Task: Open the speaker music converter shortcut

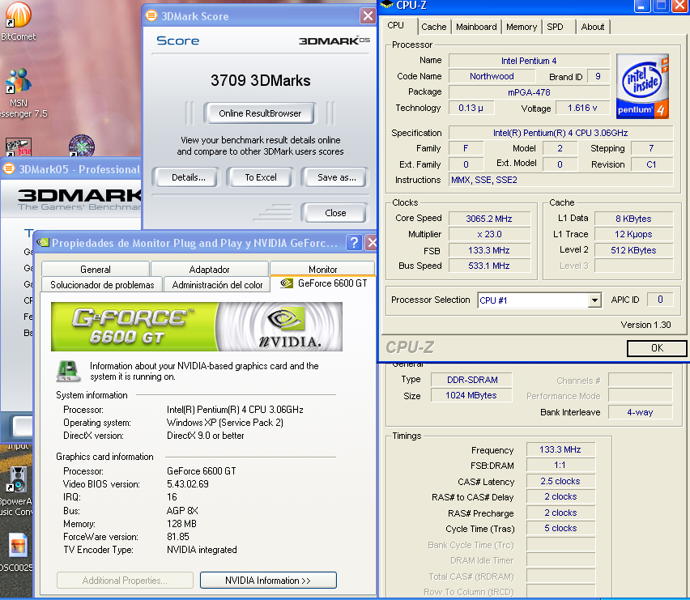Action: (x=17, y=481)
